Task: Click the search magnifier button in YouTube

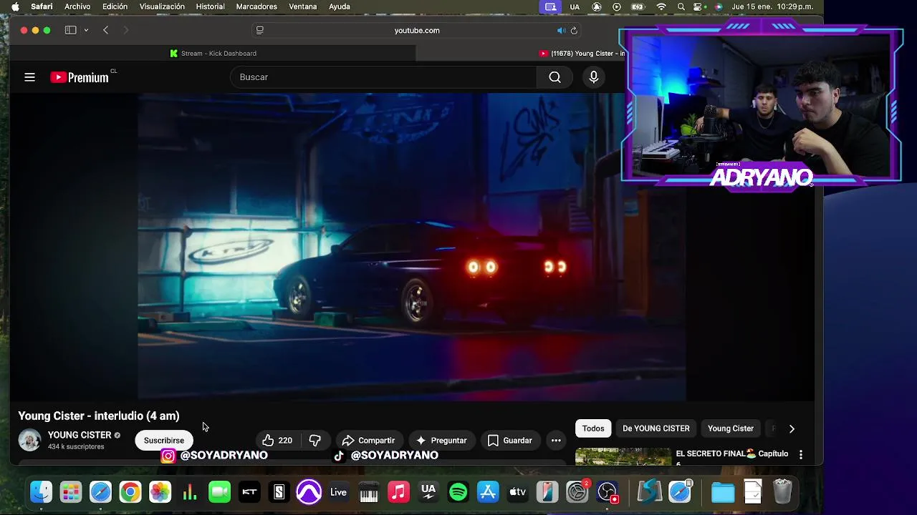Action: [x=554, y=77]
